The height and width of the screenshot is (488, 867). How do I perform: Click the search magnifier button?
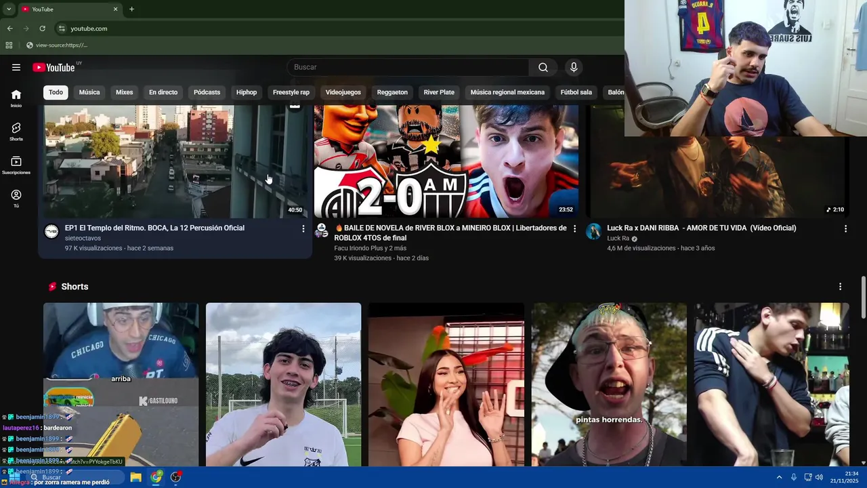(x=543, y=67)
